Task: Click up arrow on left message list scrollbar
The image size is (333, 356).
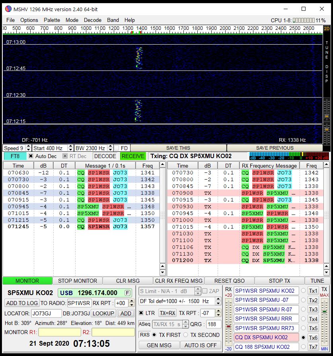Action: pos(163,164)
